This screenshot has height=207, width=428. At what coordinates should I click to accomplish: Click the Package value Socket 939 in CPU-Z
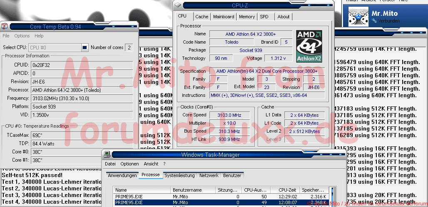pos(250,50)
